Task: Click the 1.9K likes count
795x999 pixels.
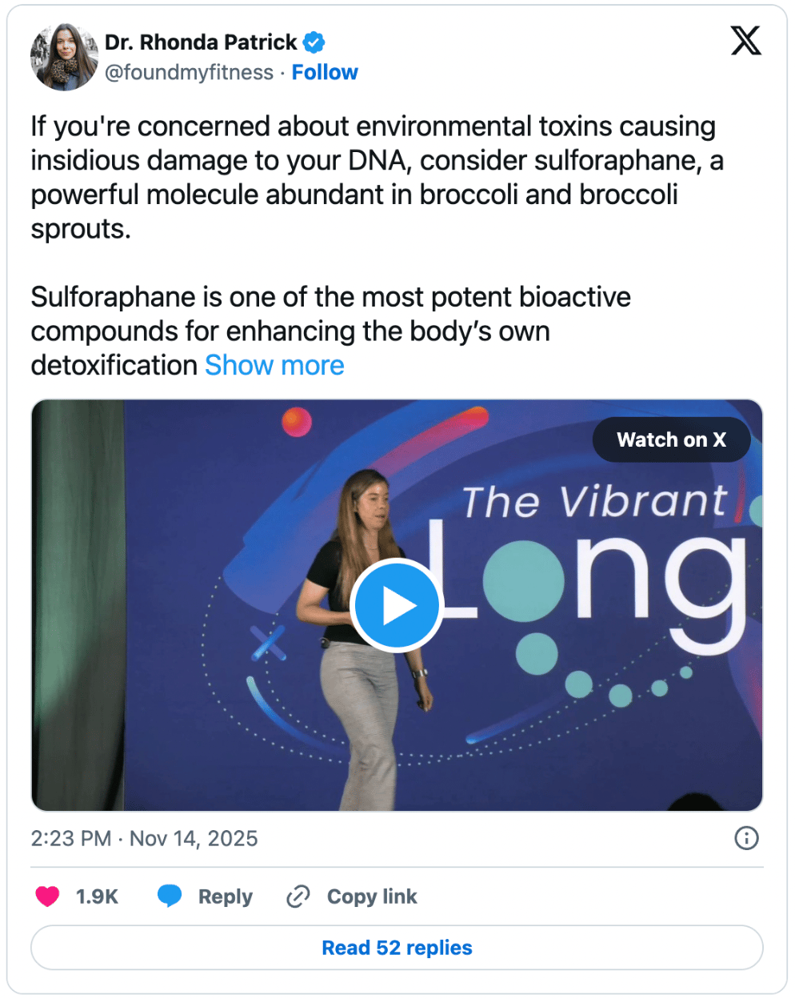Action: pos(97,897)
